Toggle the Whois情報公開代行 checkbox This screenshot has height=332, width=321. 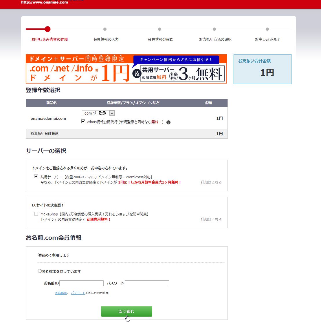pos(83,121)
